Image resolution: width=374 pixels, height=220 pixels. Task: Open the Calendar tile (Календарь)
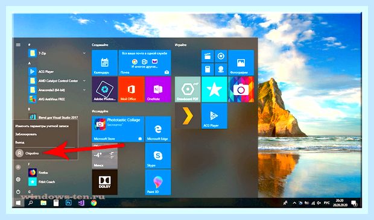click(105, 63)
